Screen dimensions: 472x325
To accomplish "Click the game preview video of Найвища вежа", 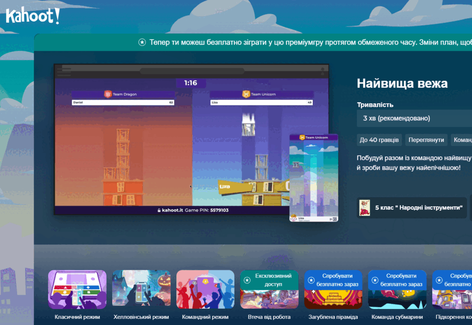I will pos(191,139).
